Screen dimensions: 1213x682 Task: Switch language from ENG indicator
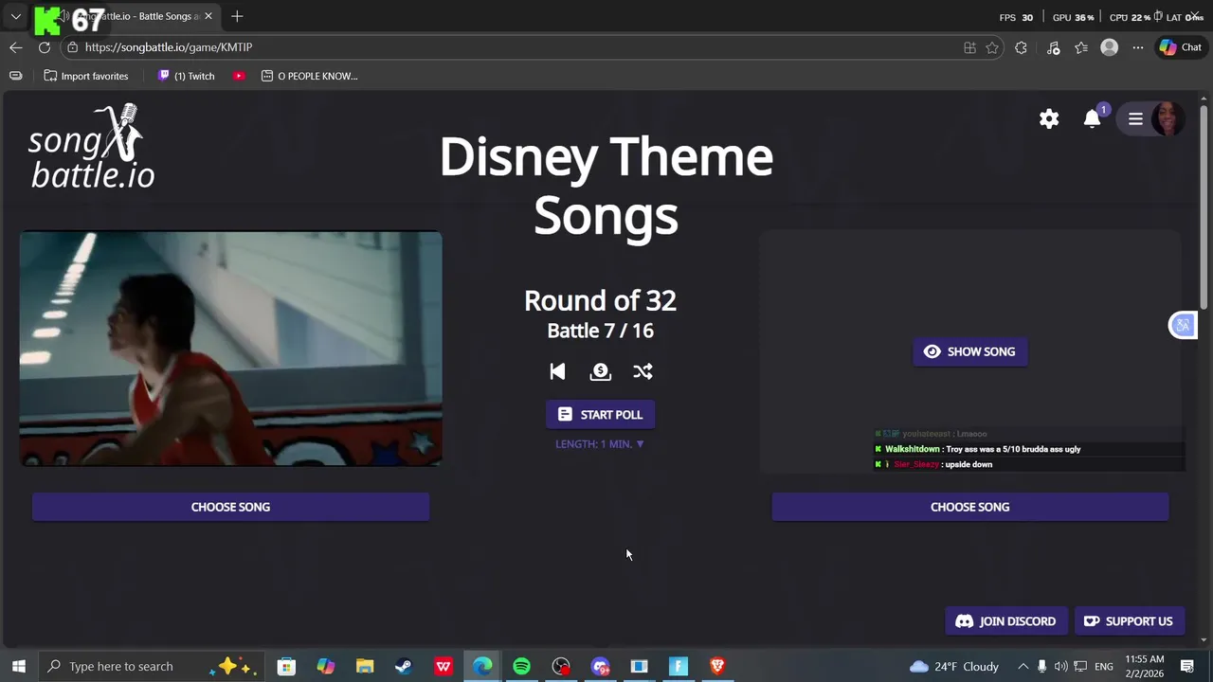click(x=1104, y=666)
